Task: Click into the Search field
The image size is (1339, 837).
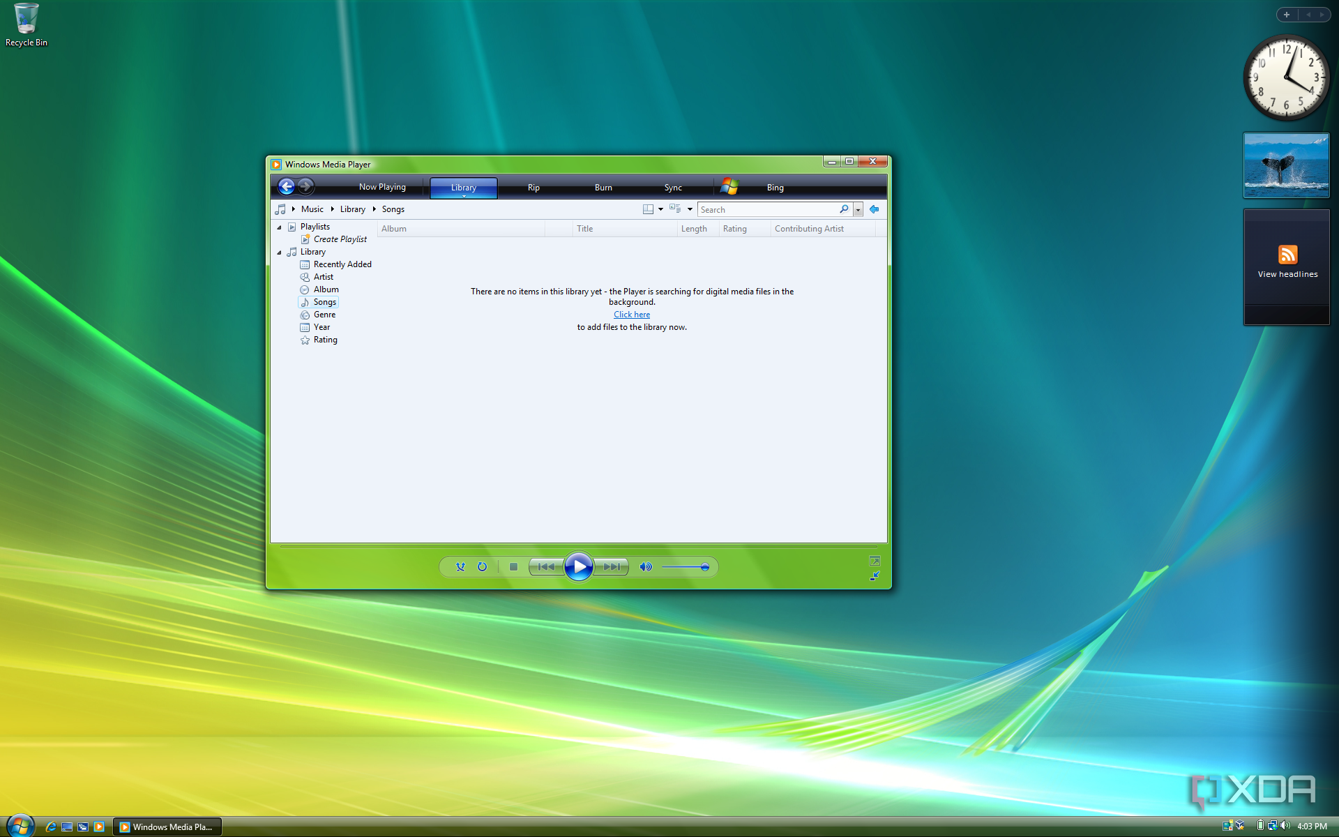Action: coord(767,209)
